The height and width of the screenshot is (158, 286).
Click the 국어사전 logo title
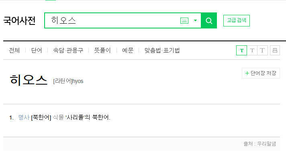click(19, 20)
